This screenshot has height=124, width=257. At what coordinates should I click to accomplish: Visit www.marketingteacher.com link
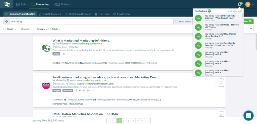point(87,43)
